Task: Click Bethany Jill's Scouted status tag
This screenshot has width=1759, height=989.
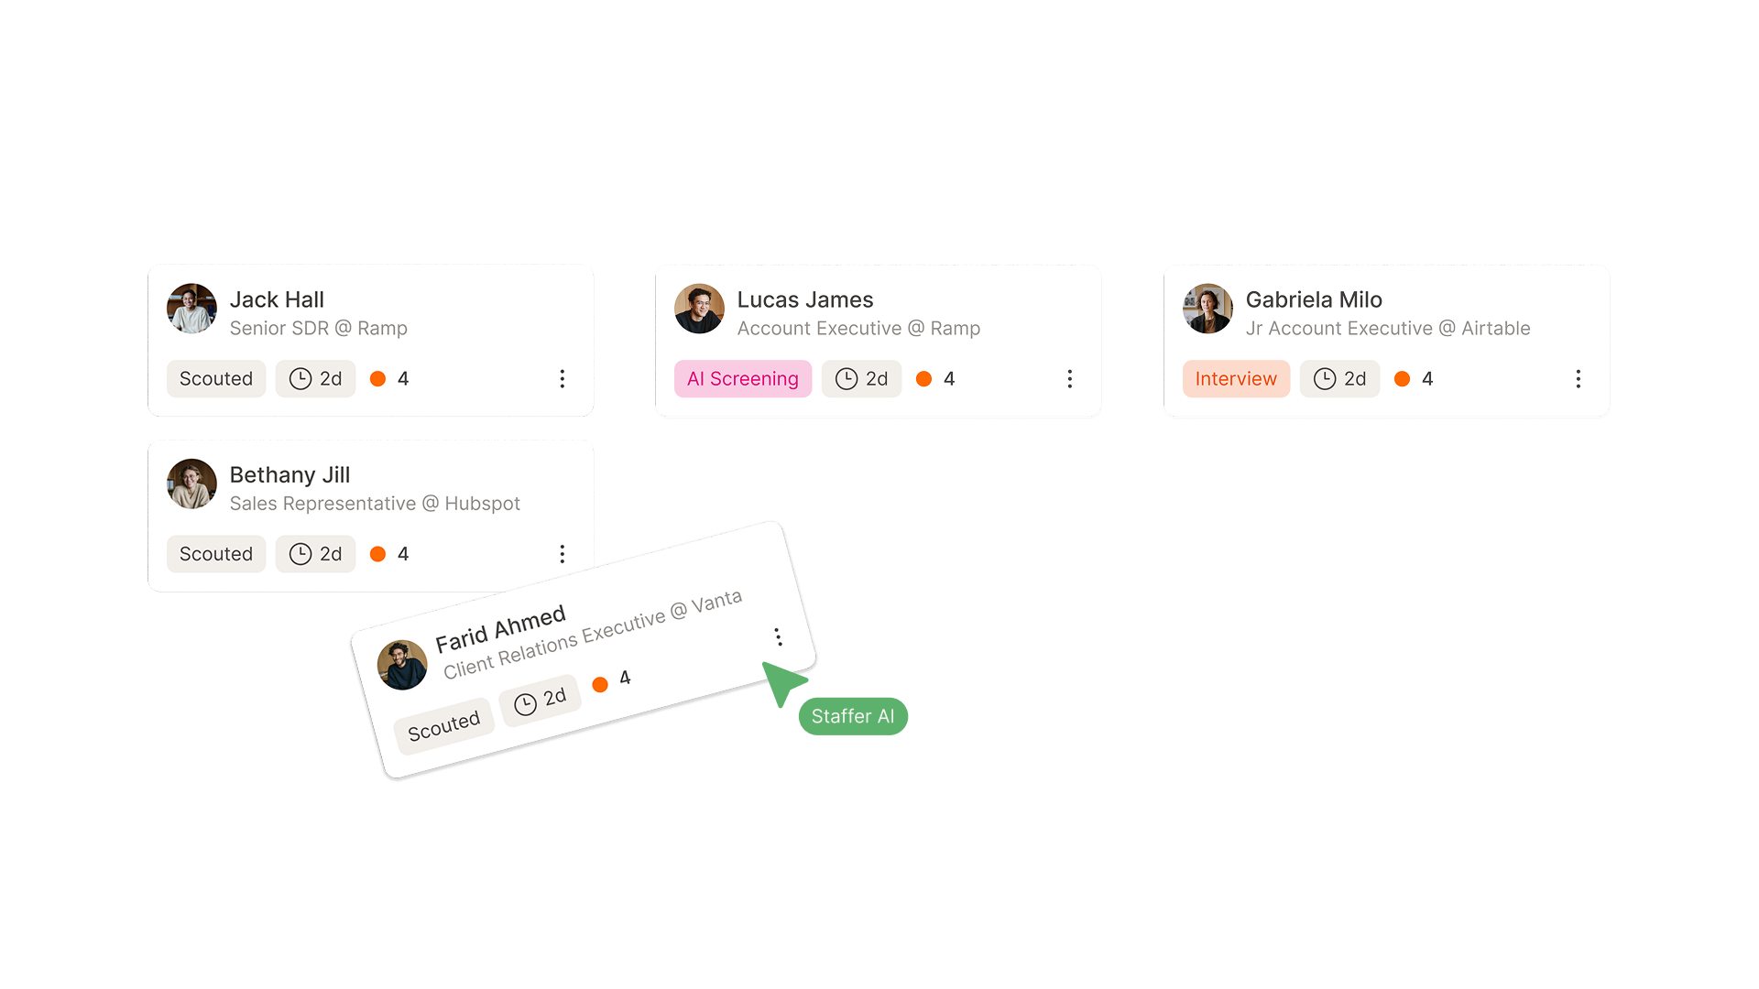Action: point(216,554)
